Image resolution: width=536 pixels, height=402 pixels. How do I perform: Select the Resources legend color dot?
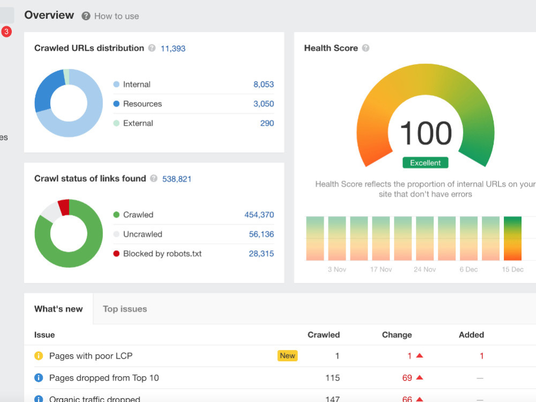pos(116,103)
